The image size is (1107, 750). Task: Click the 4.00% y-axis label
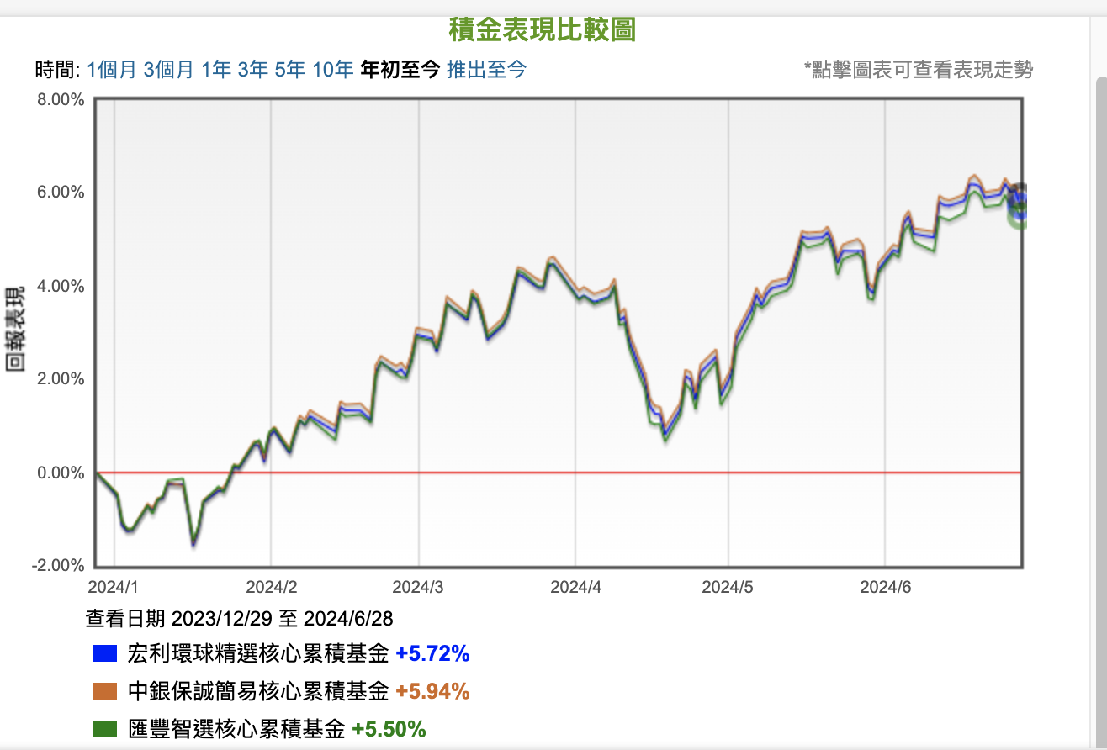(61, 286)
